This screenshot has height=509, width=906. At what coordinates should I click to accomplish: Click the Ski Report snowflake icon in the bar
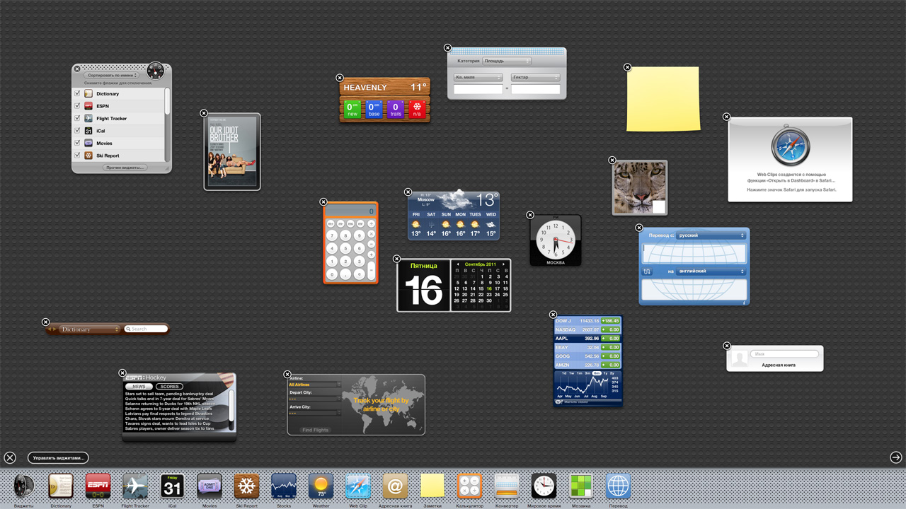tap(246, 486)
